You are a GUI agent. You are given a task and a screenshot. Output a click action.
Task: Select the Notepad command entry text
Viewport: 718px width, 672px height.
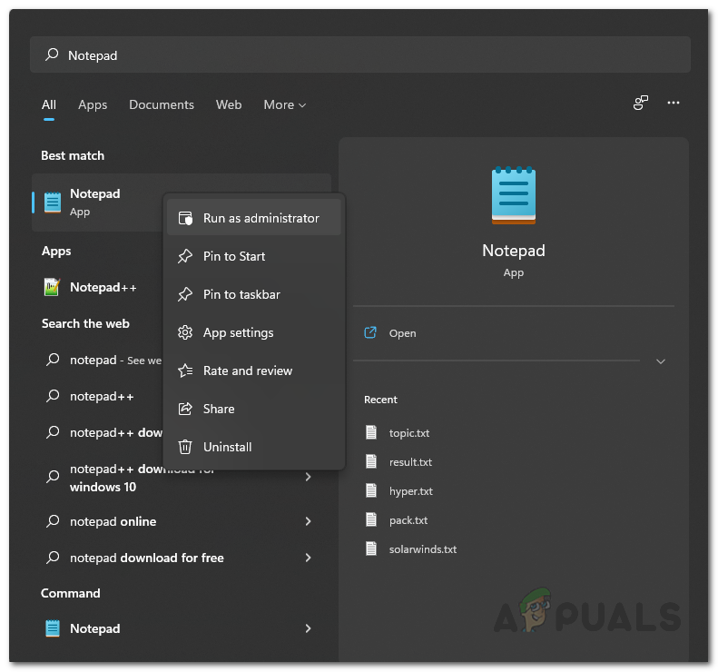94,628
